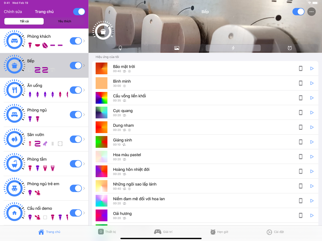
Task: Expand Cầu nối demo with its chevron
Action: coord(84,213)
